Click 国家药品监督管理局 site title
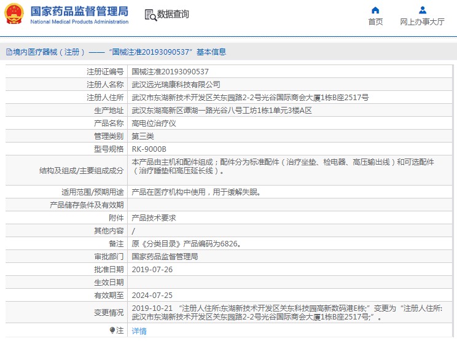The height and width of the screenshot is (341, 457). point(79,11)
